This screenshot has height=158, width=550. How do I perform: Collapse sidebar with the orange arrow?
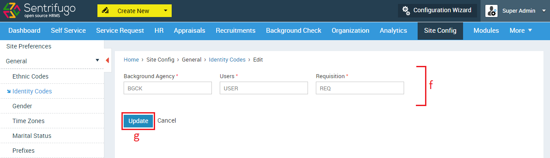tap(107, 60)
